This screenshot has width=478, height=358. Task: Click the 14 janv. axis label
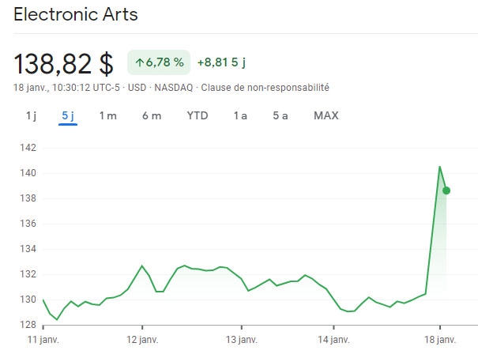[333, 340]
